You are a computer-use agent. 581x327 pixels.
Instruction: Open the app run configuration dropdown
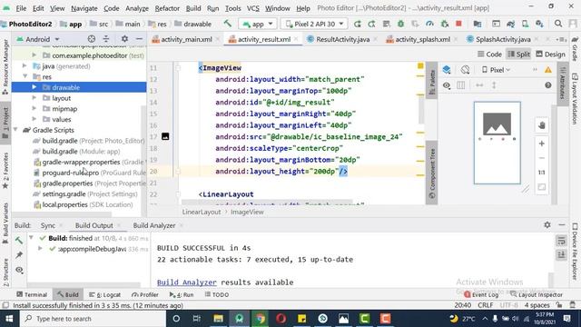coord(258,24)
